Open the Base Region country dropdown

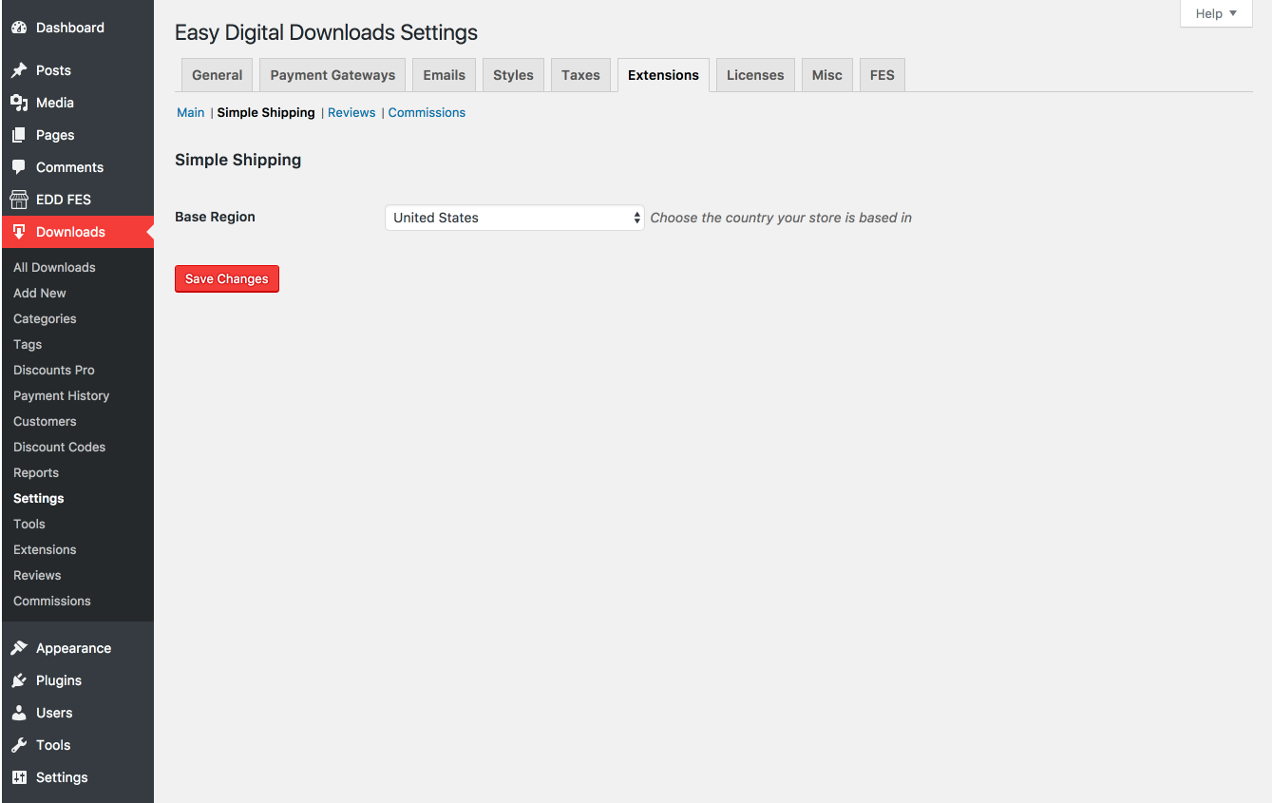(514, 218)
